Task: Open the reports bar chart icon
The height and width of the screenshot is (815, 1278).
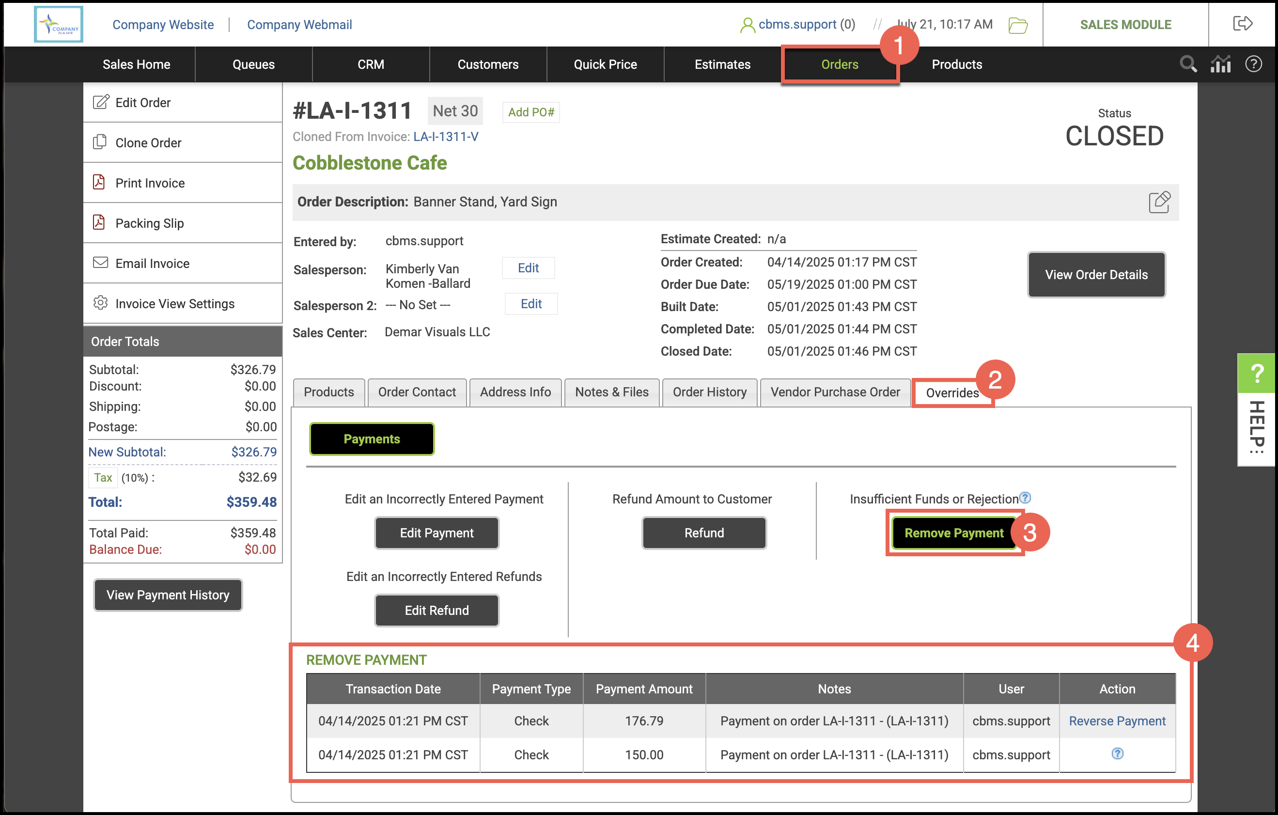Action: (1220, 64)
